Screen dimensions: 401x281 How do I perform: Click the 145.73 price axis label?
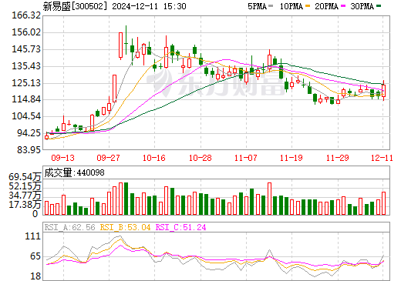coord(26,49)
